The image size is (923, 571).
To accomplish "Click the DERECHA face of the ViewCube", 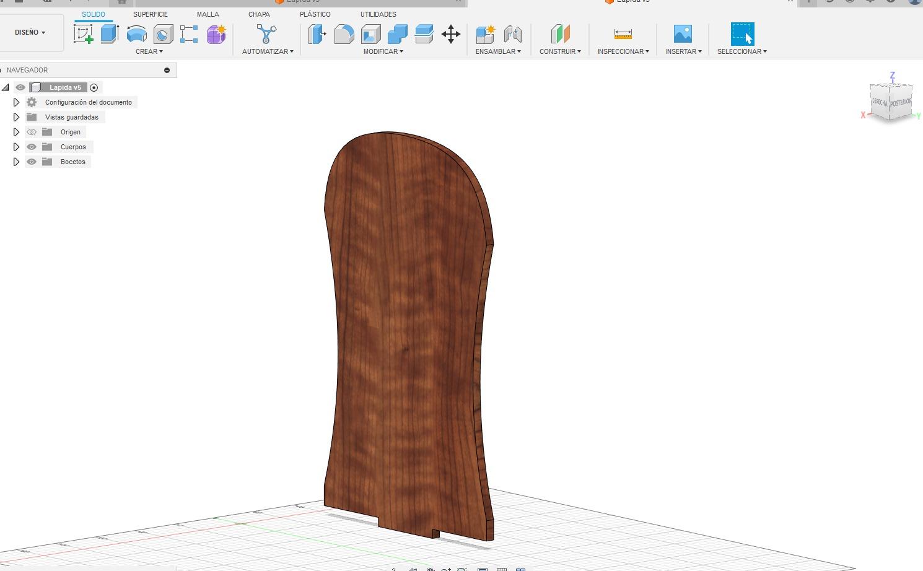I will click(880, 102).
